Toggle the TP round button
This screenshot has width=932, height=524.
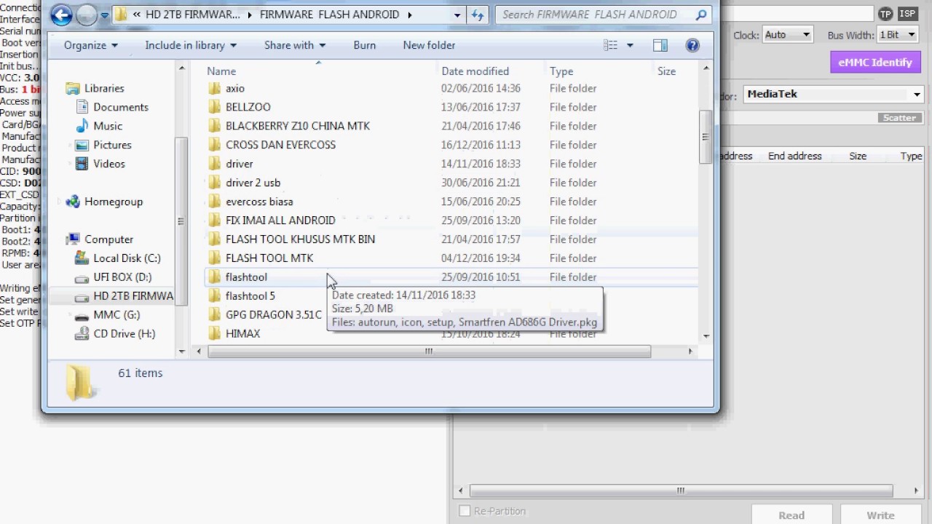pos(885,14)
